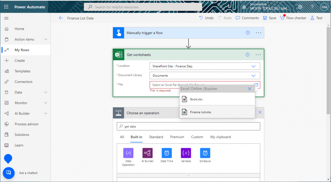331x182 pixels.
Task: Click the vertical scrollbar on the right
Action: (329, 71)
